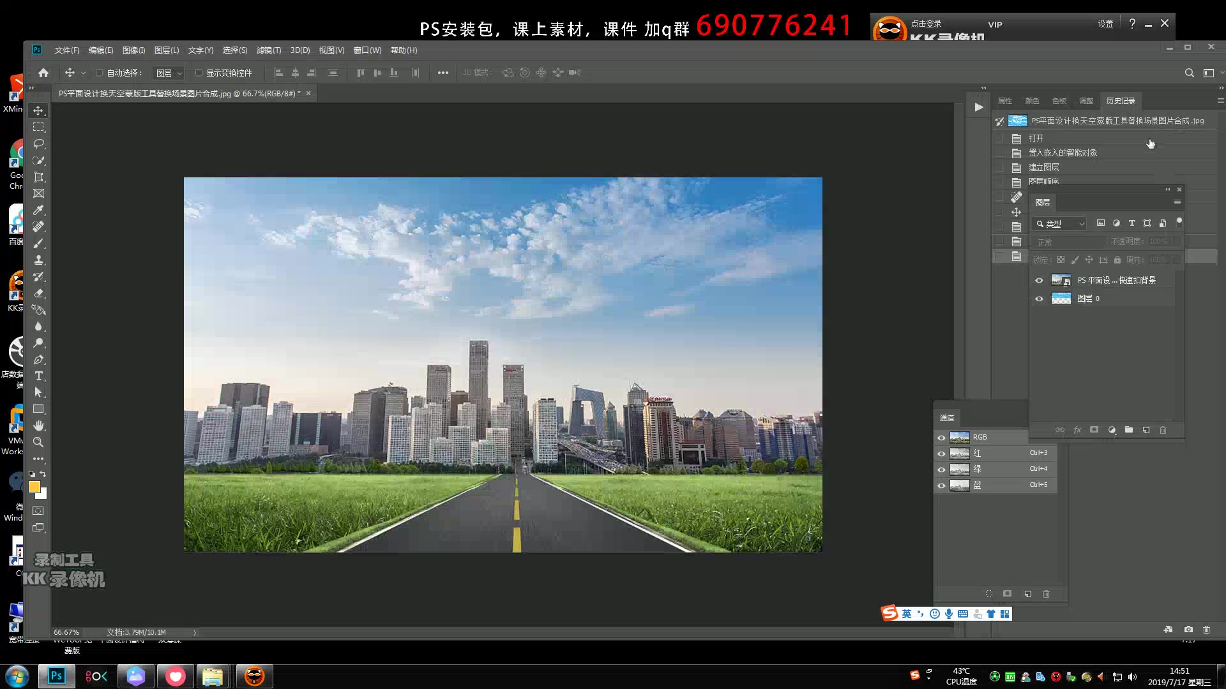Select the Horizontal Type tool
Viewport: 1226px width, 689px height.
pos(38,376)
